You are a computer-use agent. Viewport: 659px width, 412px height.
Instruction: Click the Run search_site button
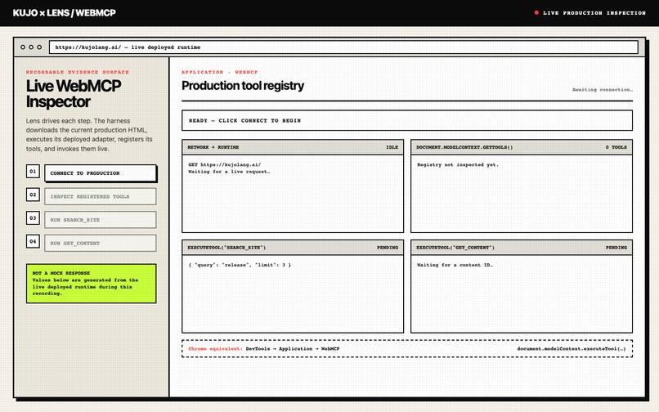(x=101, y=220)
